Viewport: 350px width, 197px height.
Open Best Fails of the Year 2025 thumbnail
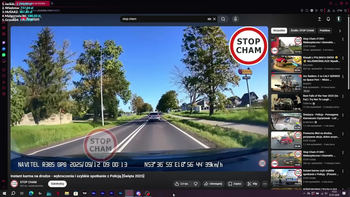click(286, 103)
